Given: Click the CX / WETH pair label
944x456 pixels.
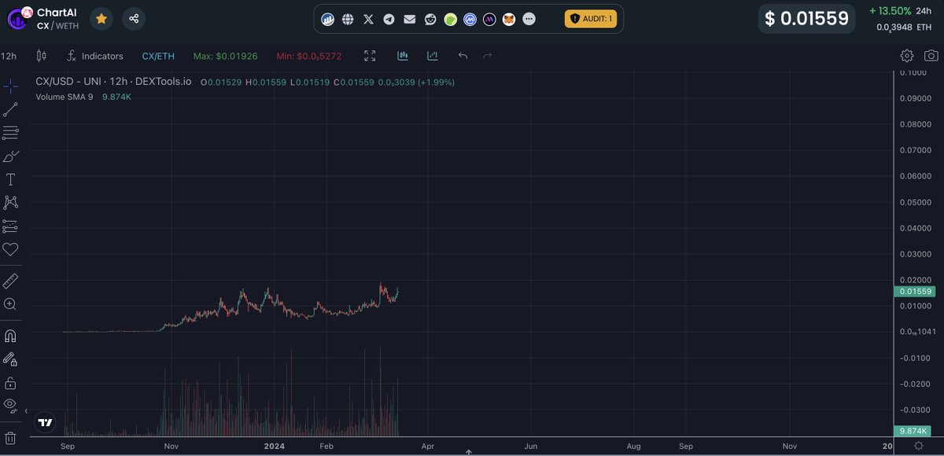Looking at the screenshot, I should click(57, 26).
